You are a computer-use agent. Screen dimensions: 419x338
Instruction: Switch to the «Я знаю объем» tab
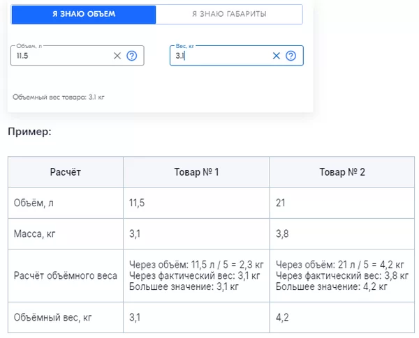click(84, 14)
